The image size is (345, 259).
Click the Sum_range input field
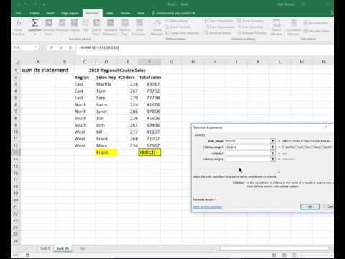pos(248,141)
